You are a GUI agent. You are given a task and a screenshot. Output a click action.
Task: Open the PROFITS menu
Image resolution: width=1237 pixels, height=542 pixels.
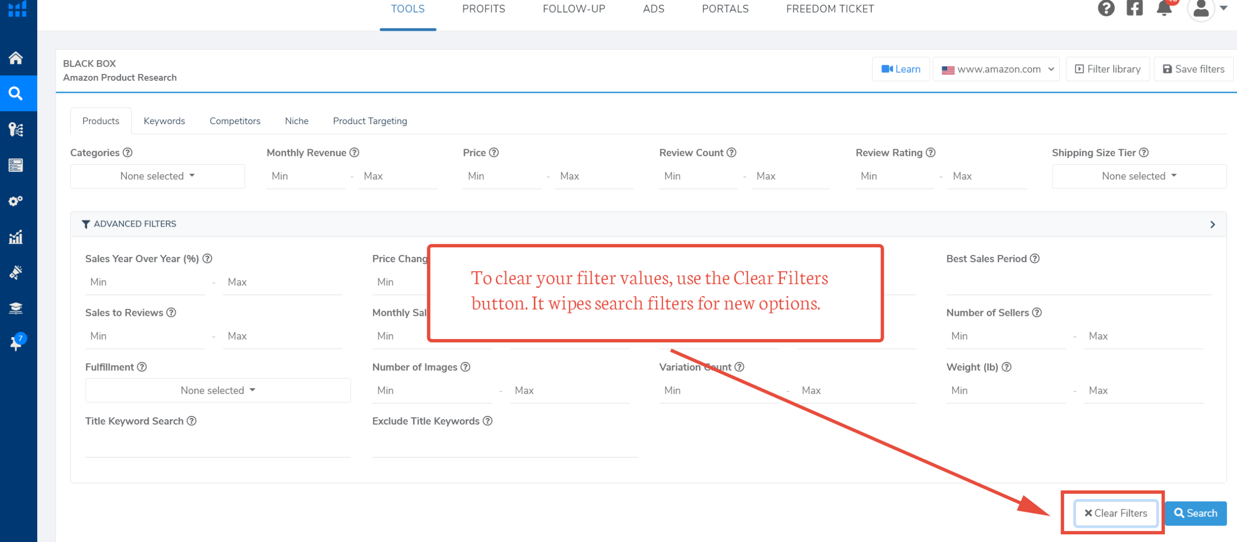click(x=484, y=9)
